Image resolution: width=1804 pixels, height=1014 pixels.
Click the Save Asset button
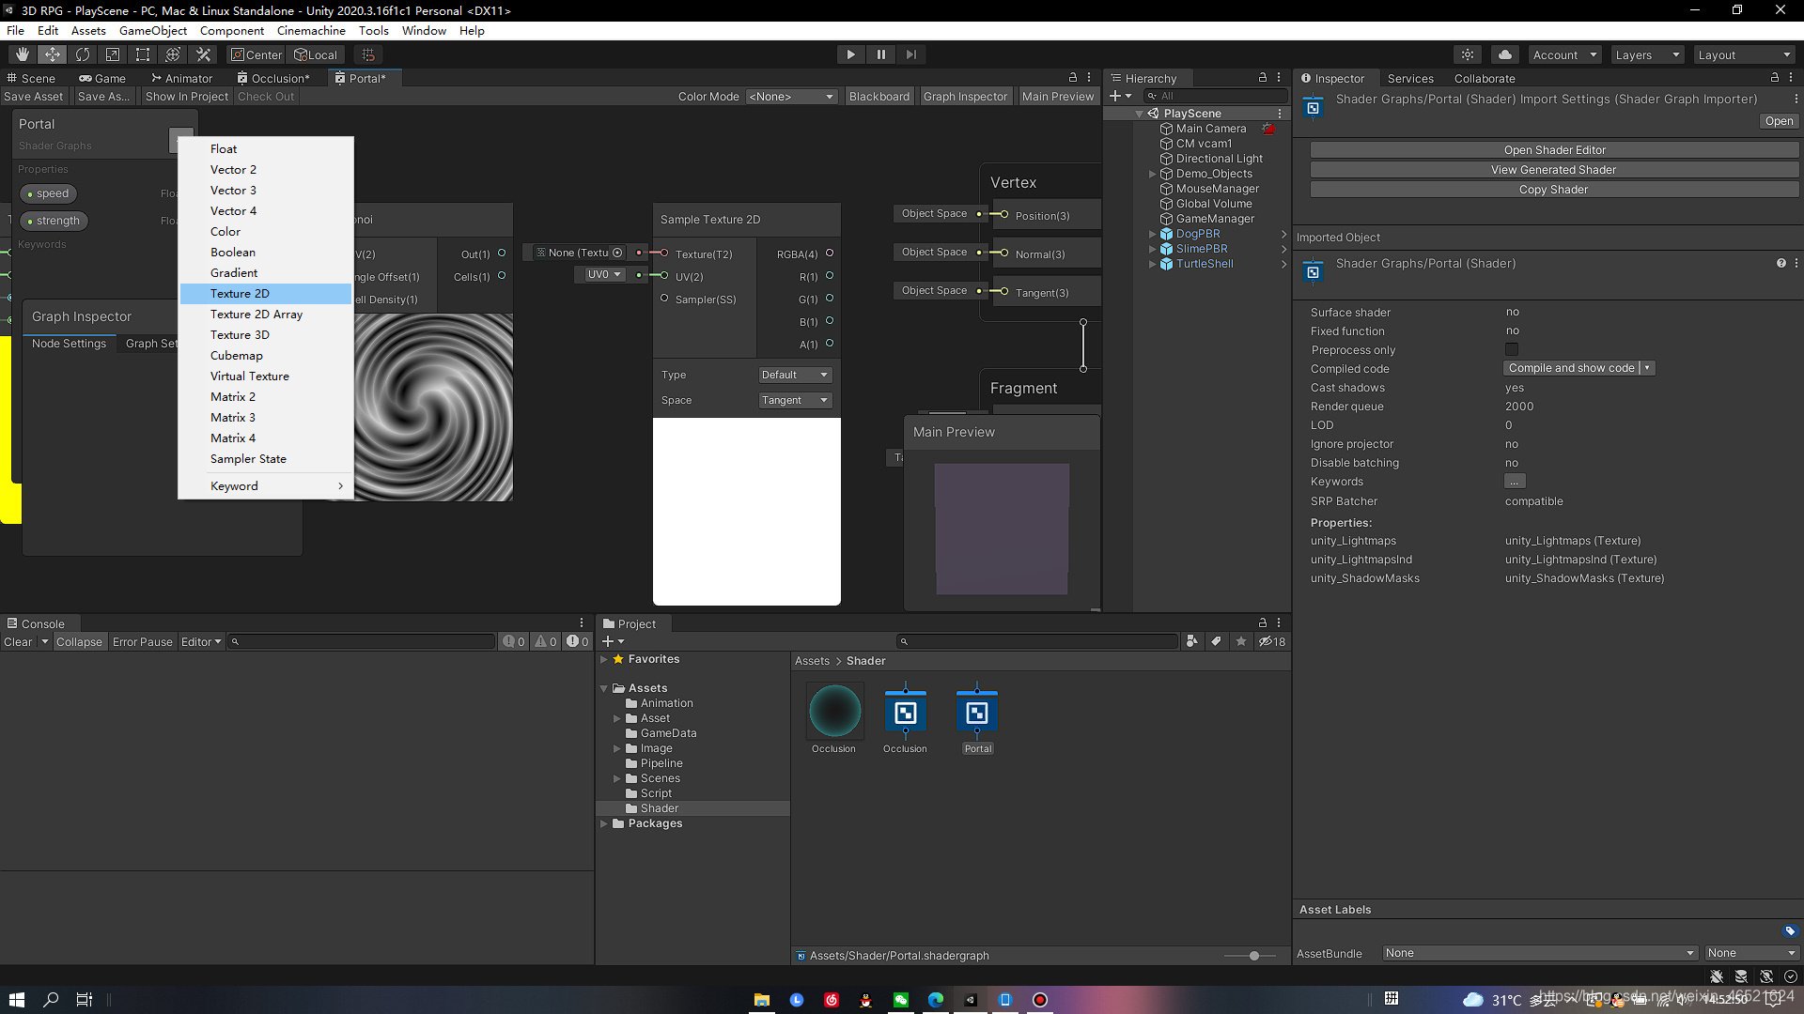coord(34,97)
